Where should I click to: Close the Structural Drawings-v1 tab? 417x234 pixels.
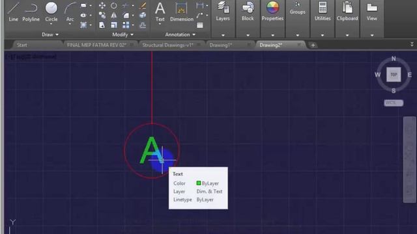[199, 45]
